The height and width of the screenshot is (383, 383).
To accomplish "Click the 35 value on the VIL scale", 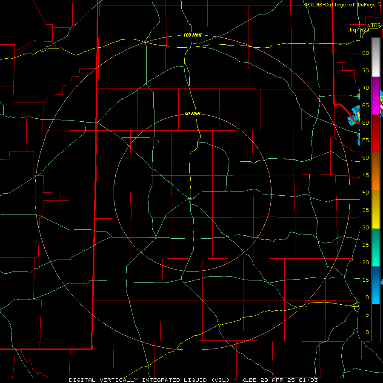I will pyautogui.click(x=366, y=210).
